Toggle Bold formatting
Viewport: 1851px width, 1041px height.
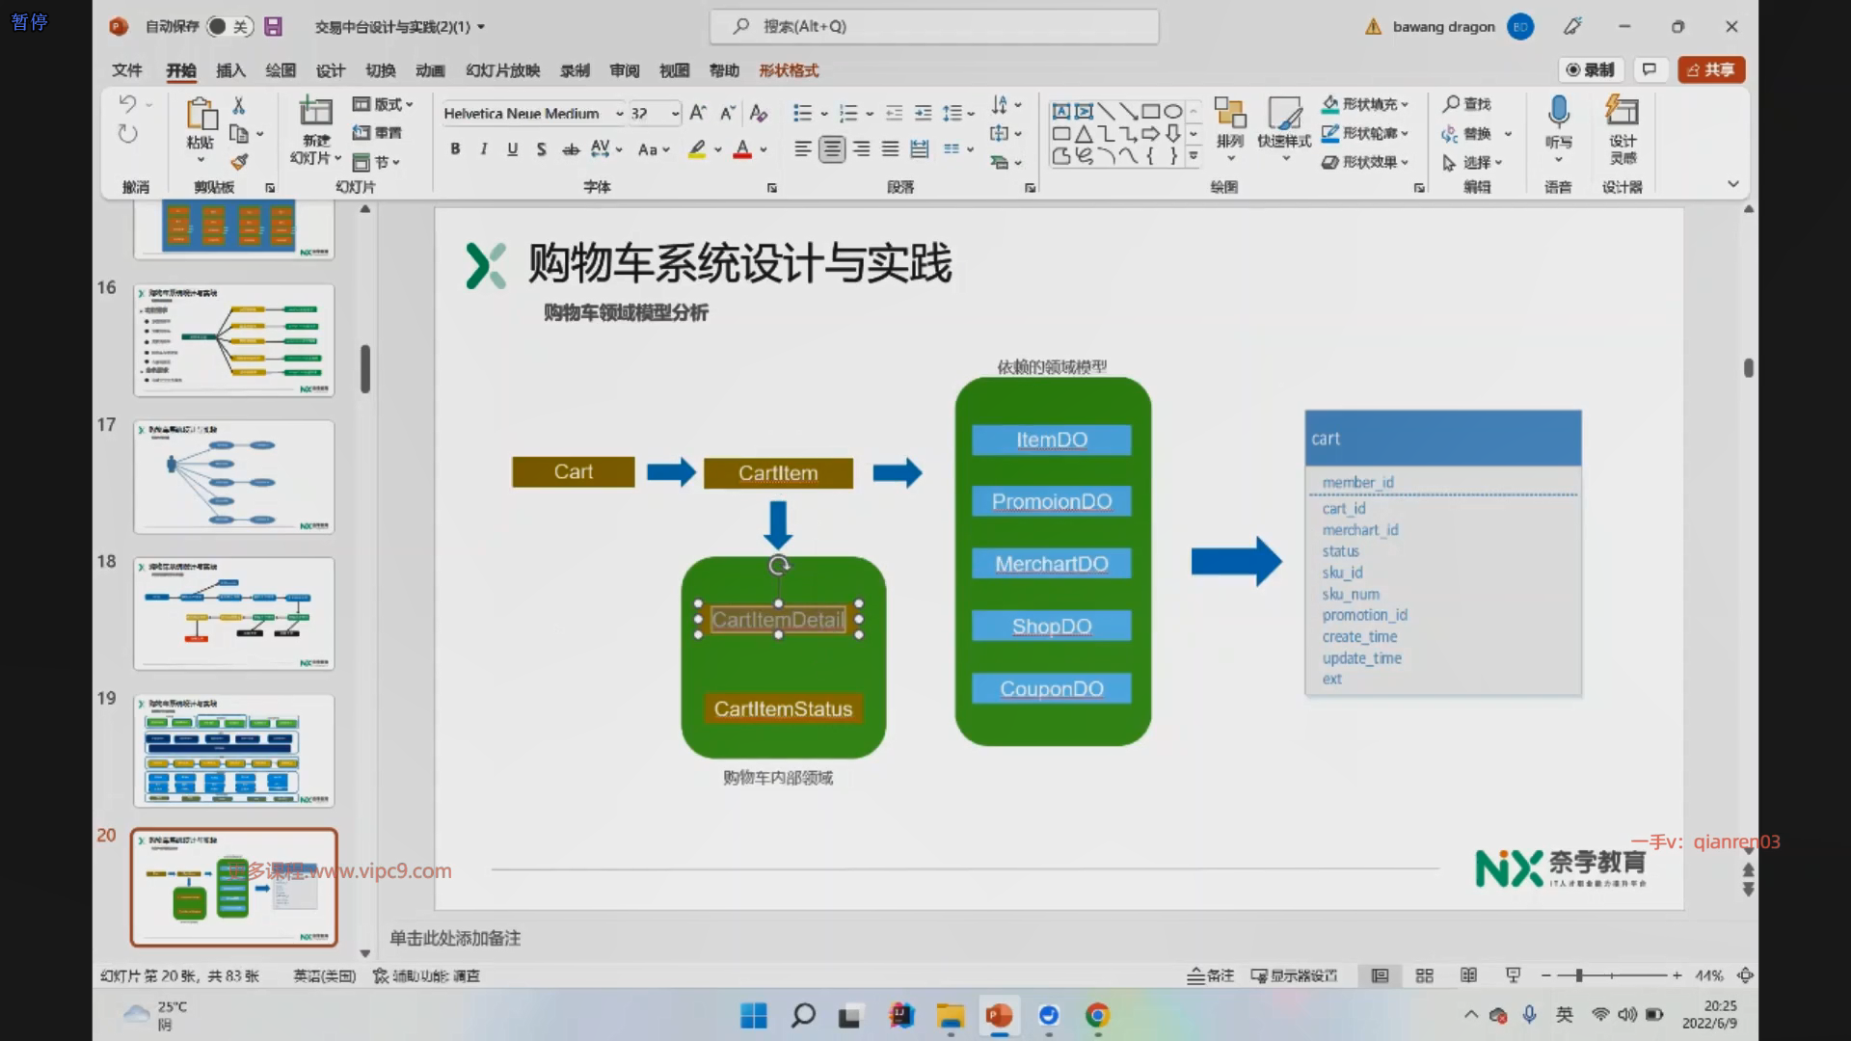455,149
